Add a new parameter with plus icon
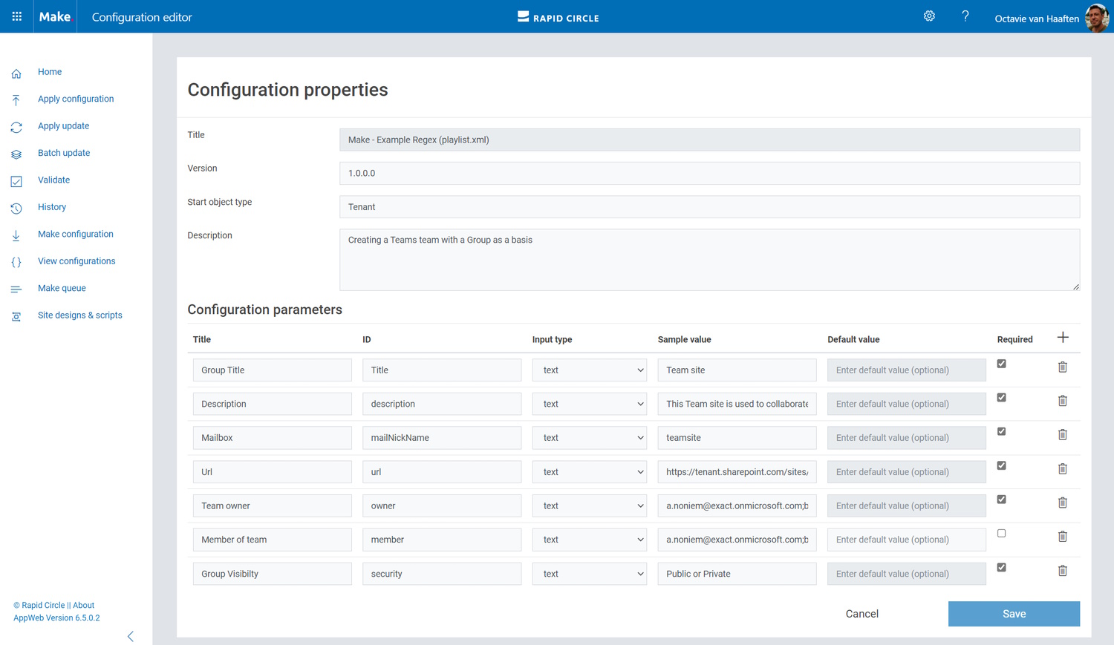The width and height of the screenshot is (1114, 645). click(1063, 338)
